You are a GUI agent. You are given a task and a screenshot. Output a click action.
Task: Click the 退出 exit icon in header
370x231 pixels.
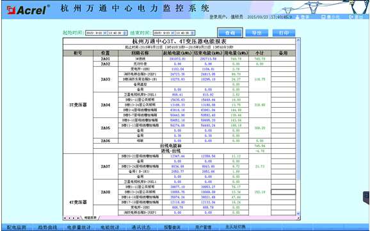(x=351, y=17)
